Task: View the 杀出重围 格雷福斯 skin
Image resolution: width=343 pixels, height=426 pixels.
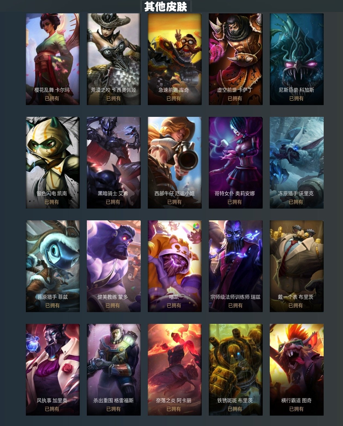Action: (114, 370)
